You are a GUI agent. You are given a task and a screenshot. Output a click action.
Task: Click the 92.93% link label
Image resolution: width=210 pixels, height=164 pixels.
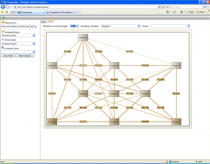coord(145,122)
